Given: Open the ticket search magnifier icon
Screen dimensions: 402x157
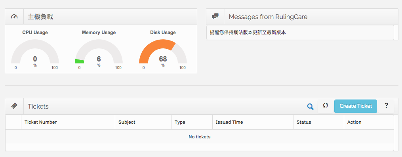Looking at the screenshot, I should (x=310, y=107).
